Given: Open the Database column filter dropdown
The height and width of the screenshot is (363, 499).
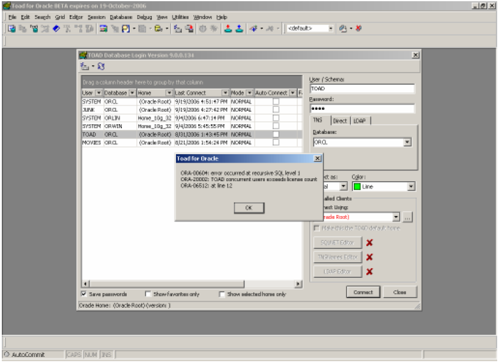Looking at the screenshot, I should (132, 93).
